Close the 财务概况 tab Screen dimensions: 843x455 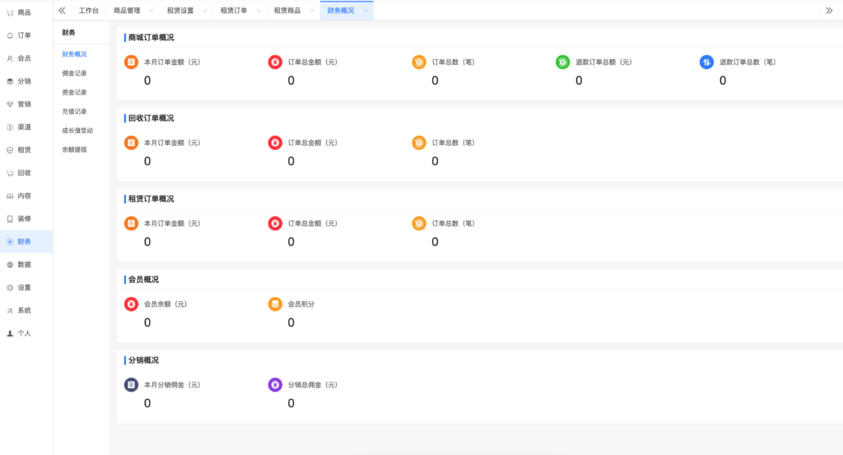[366, 11]
